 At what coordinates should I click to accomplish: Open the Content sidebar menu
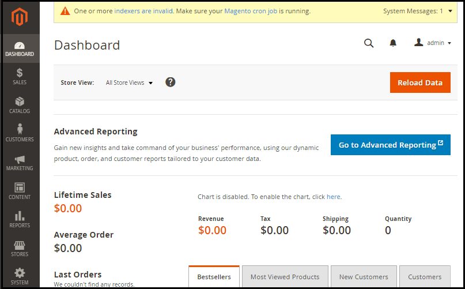[20, 191]
